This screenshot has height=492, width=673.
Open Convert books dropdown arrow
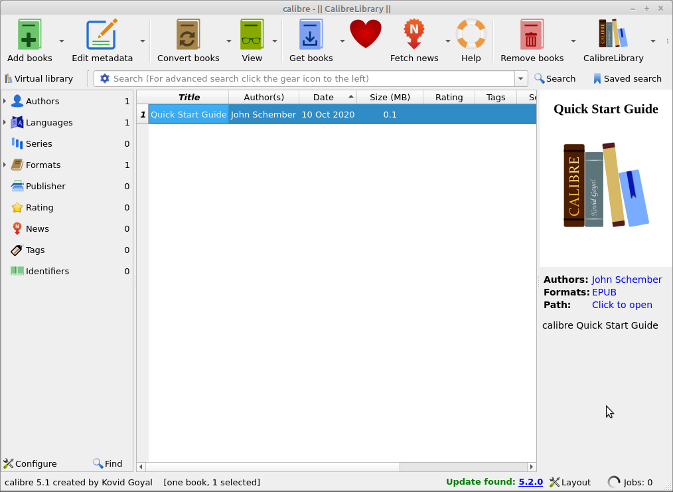point(229,41)
